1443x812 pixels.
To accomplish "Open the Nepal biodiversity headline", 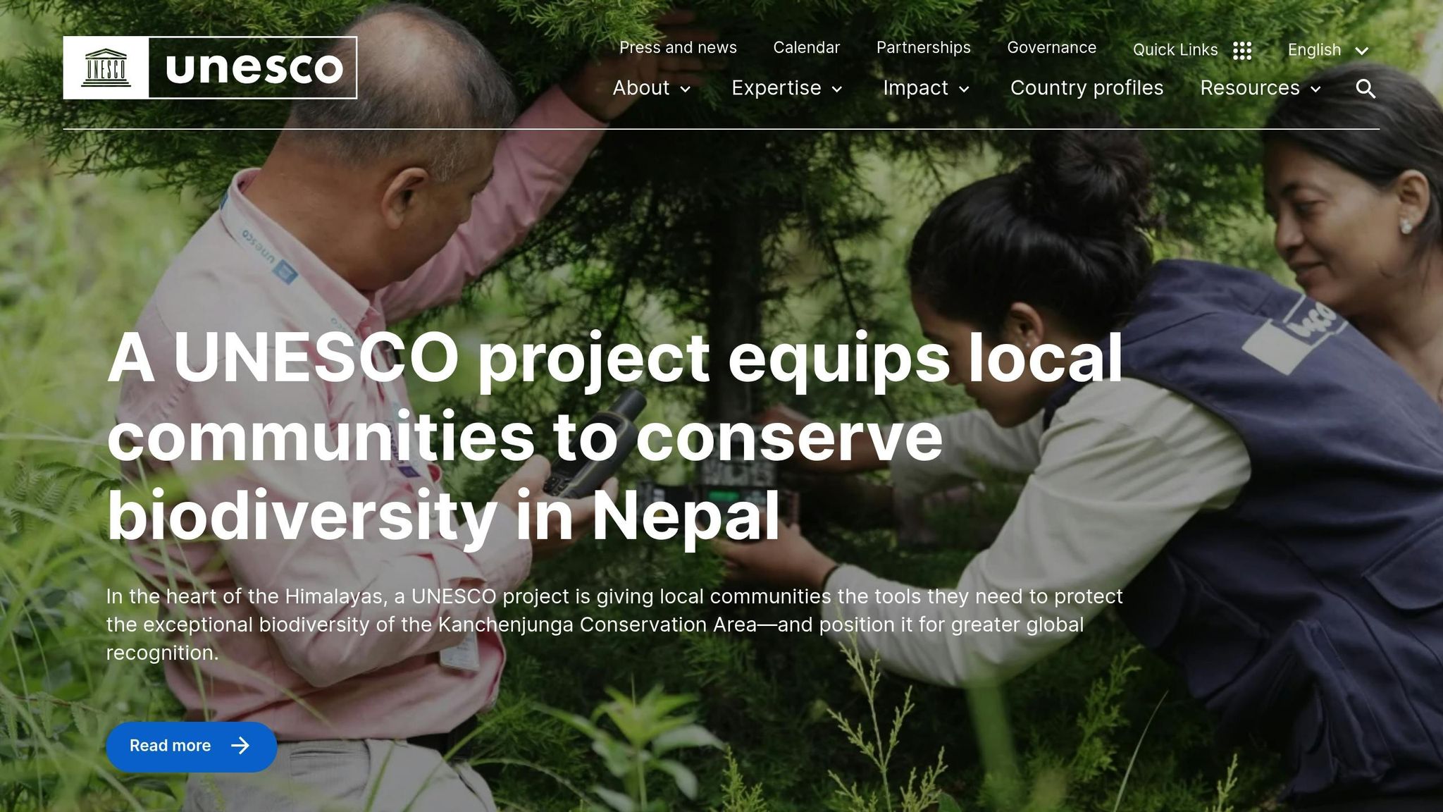I will 614,438.
